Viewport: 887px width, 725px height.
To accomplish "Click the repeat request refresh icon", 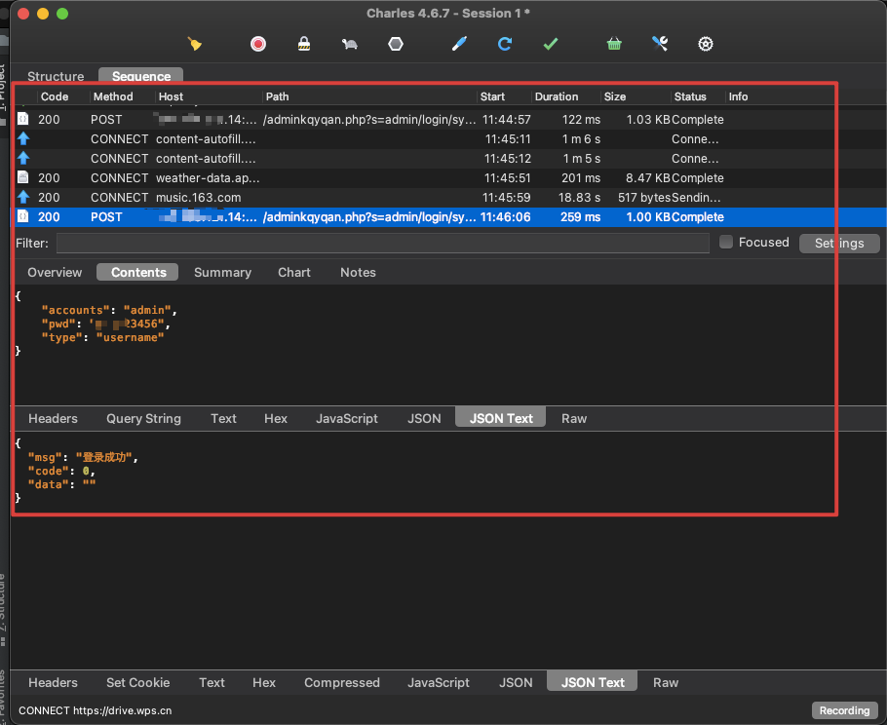I will (x=505, y=44).
